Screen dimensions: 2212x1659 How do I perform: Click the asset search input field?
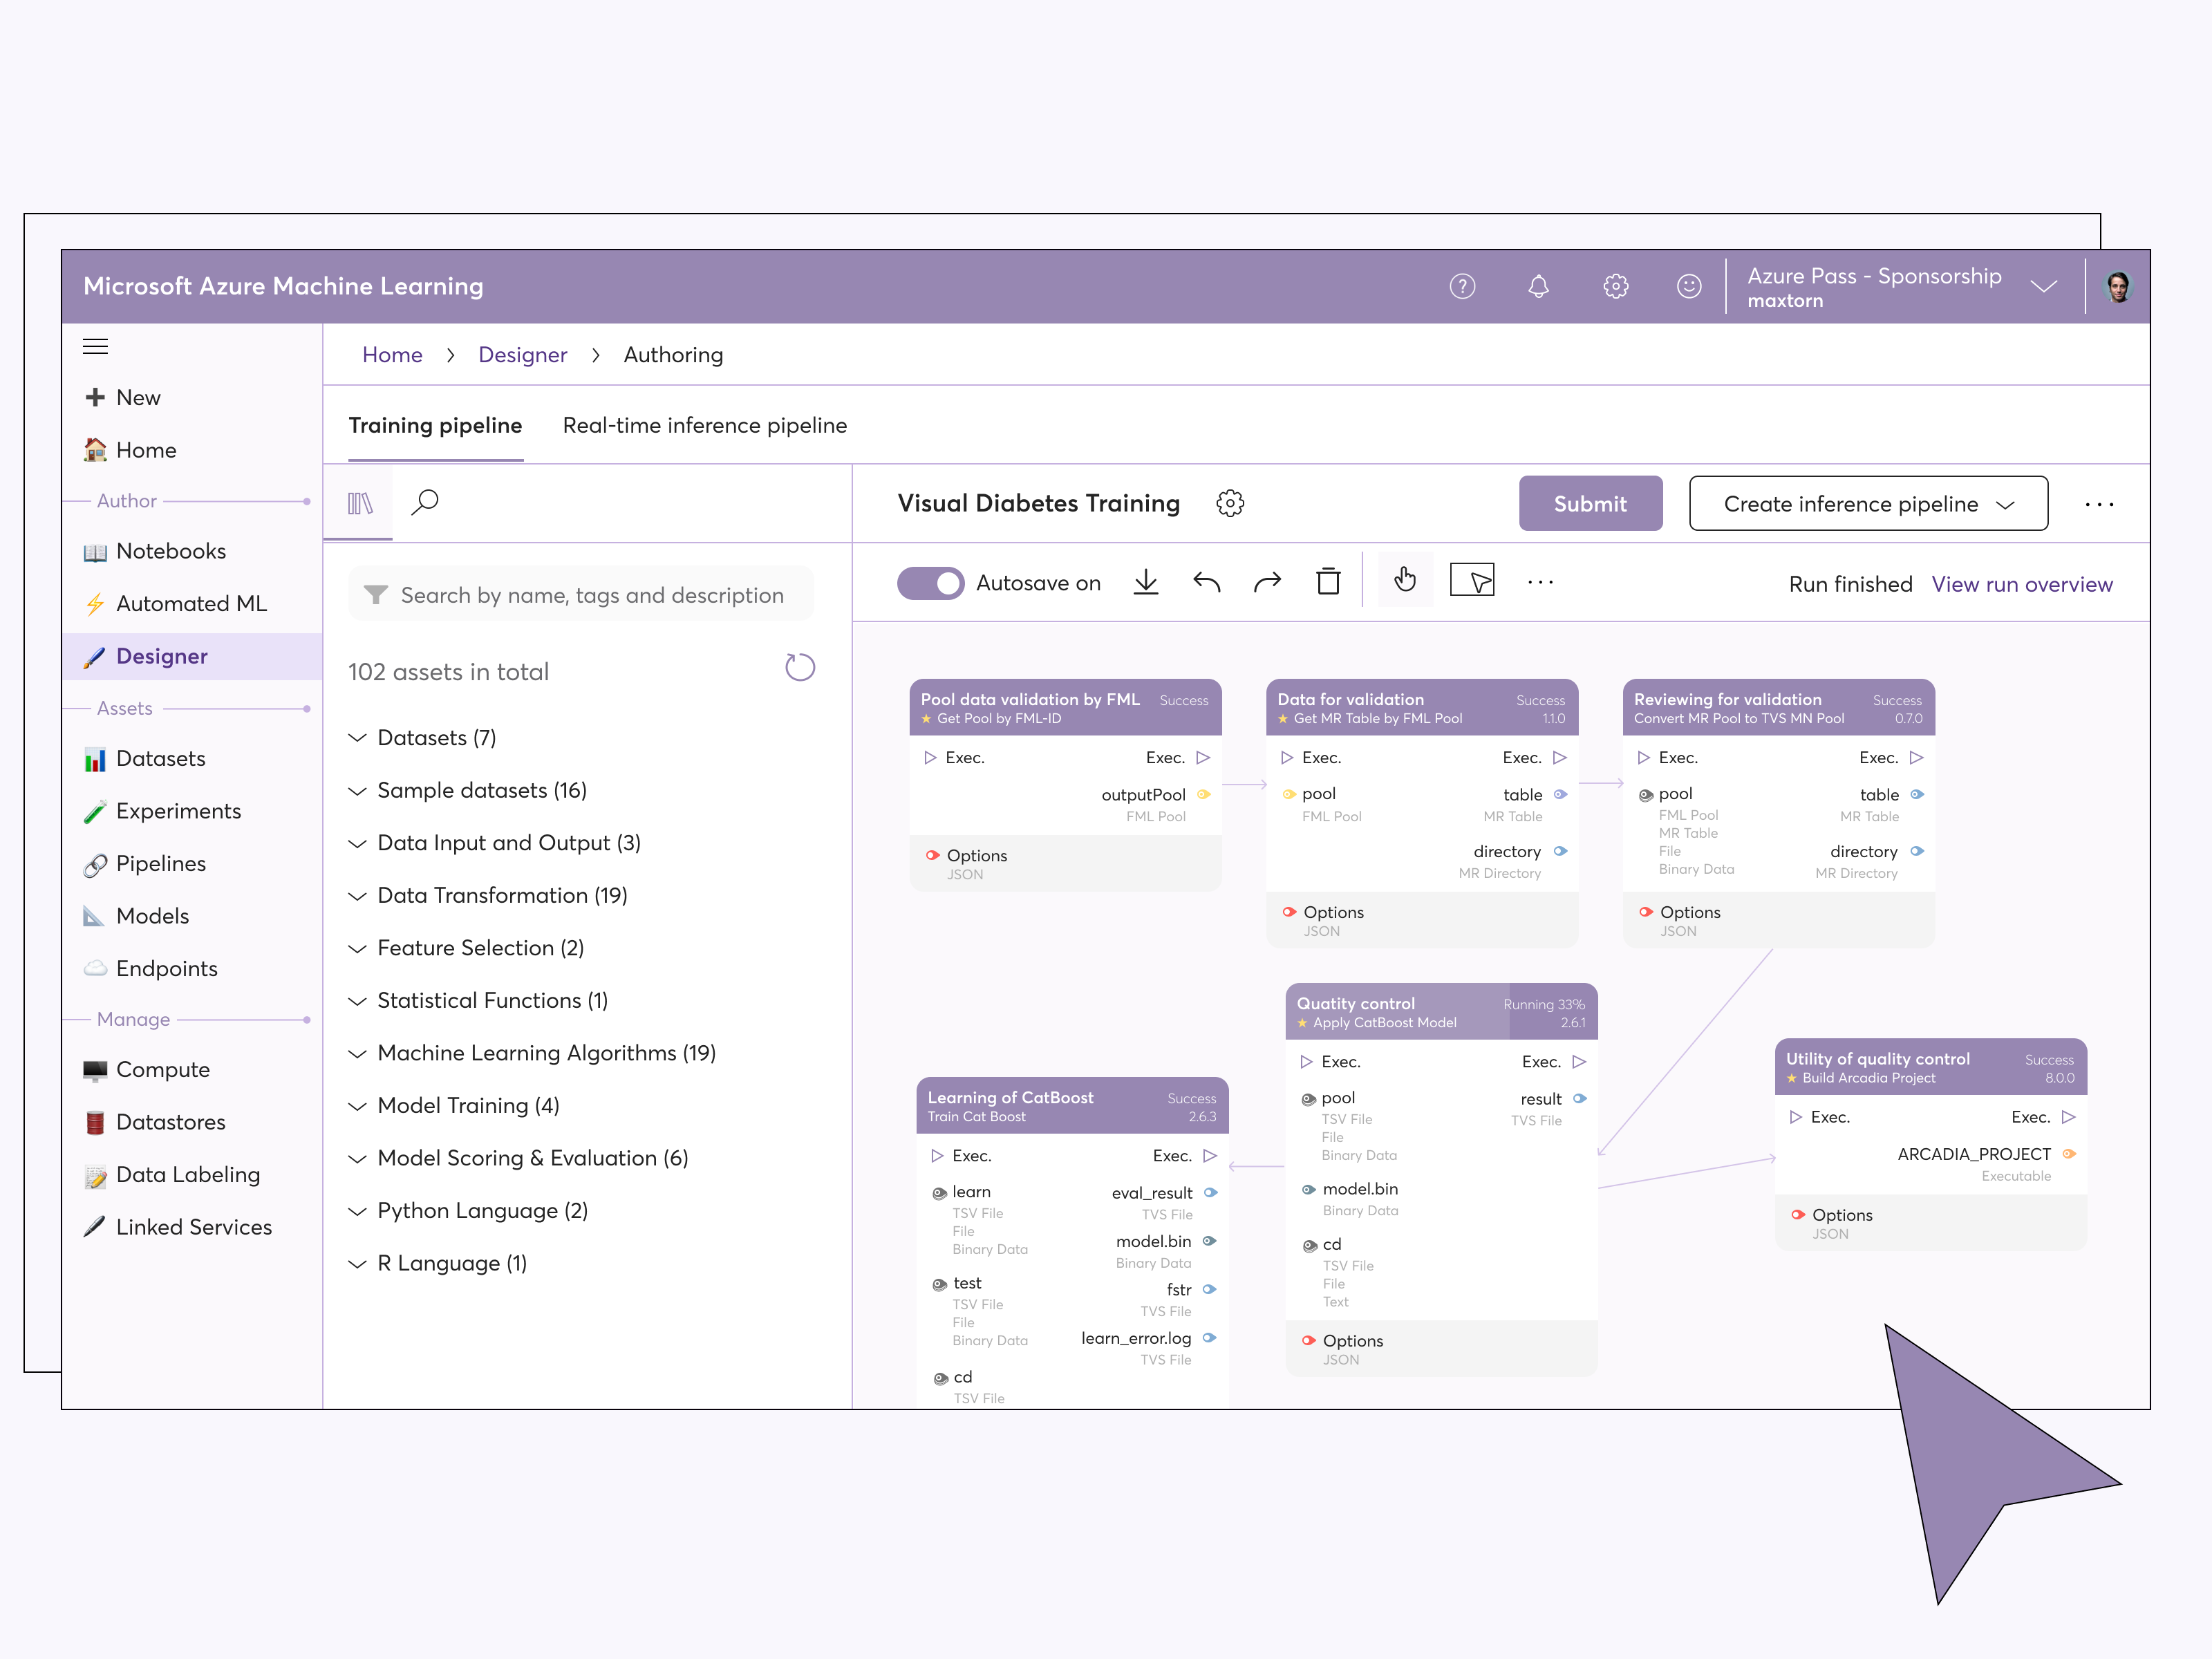(581, 595)
